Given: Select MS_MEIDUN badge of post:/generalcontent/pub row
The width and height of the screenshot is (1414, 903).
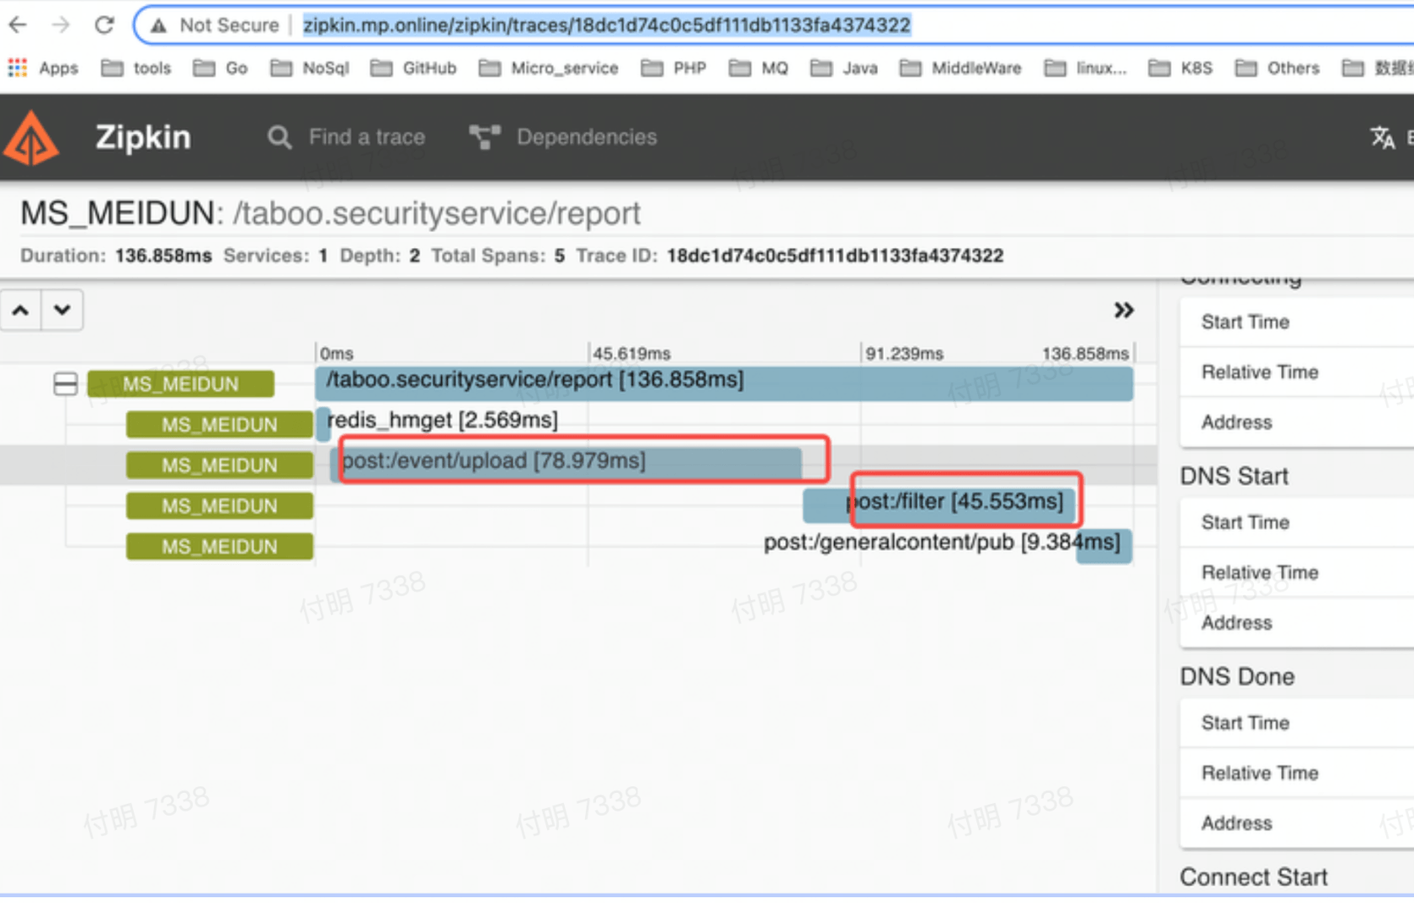Looking at the screenshot, I should (x=220, y=547).
